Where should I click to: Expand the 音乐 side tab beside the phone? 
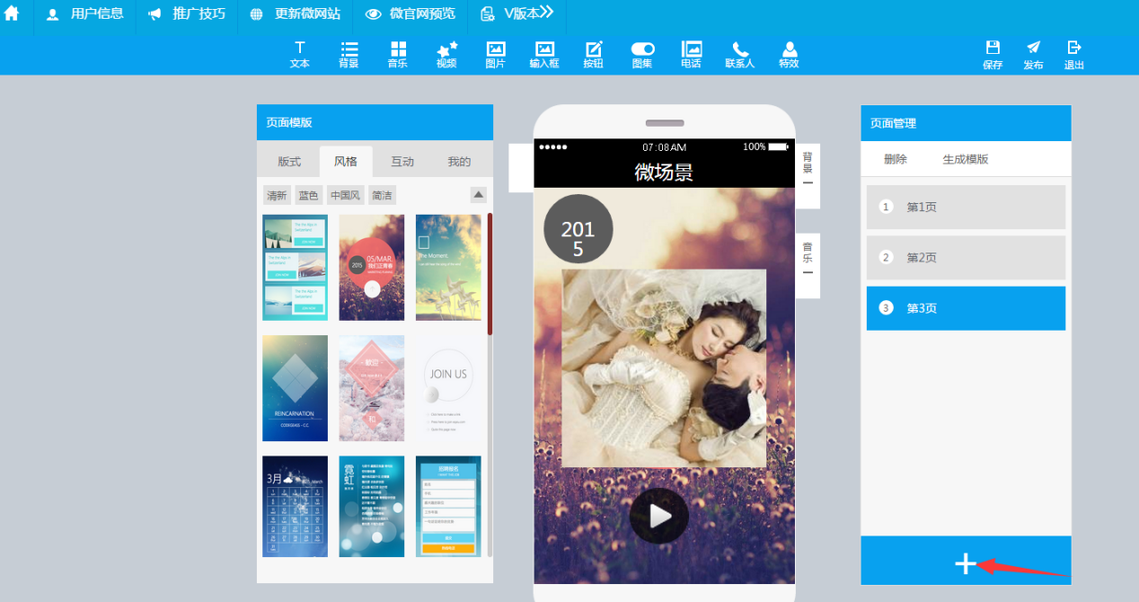pos(808,259)
